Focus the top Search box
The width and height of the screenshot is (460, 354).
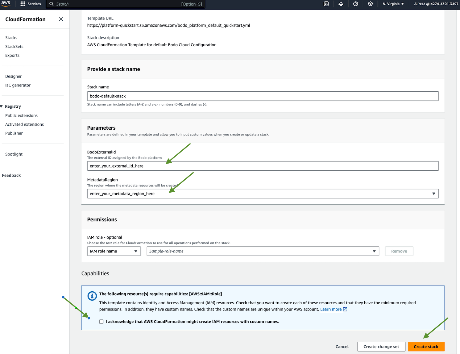126,4
